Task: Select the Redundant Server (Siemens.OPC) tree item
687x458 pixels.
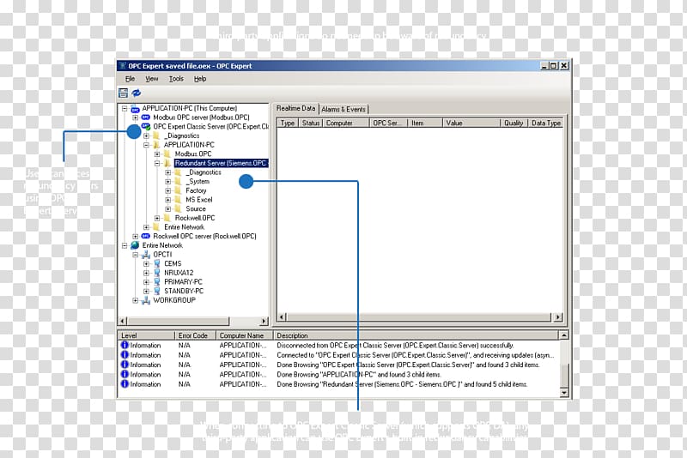Action: [221, 163]
